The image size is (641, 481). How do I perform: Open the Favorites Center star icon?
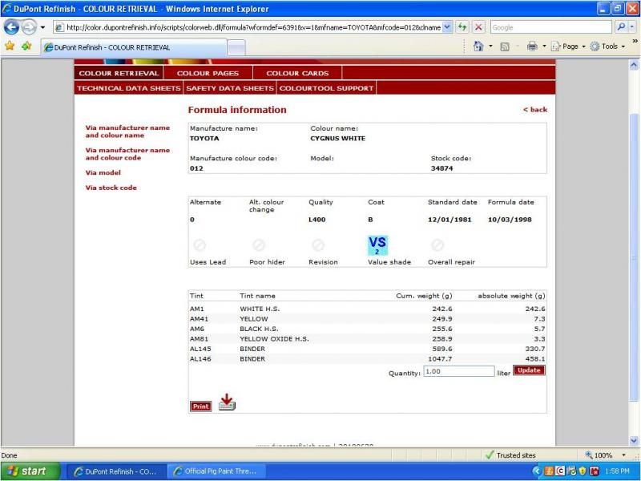[10, 46]
